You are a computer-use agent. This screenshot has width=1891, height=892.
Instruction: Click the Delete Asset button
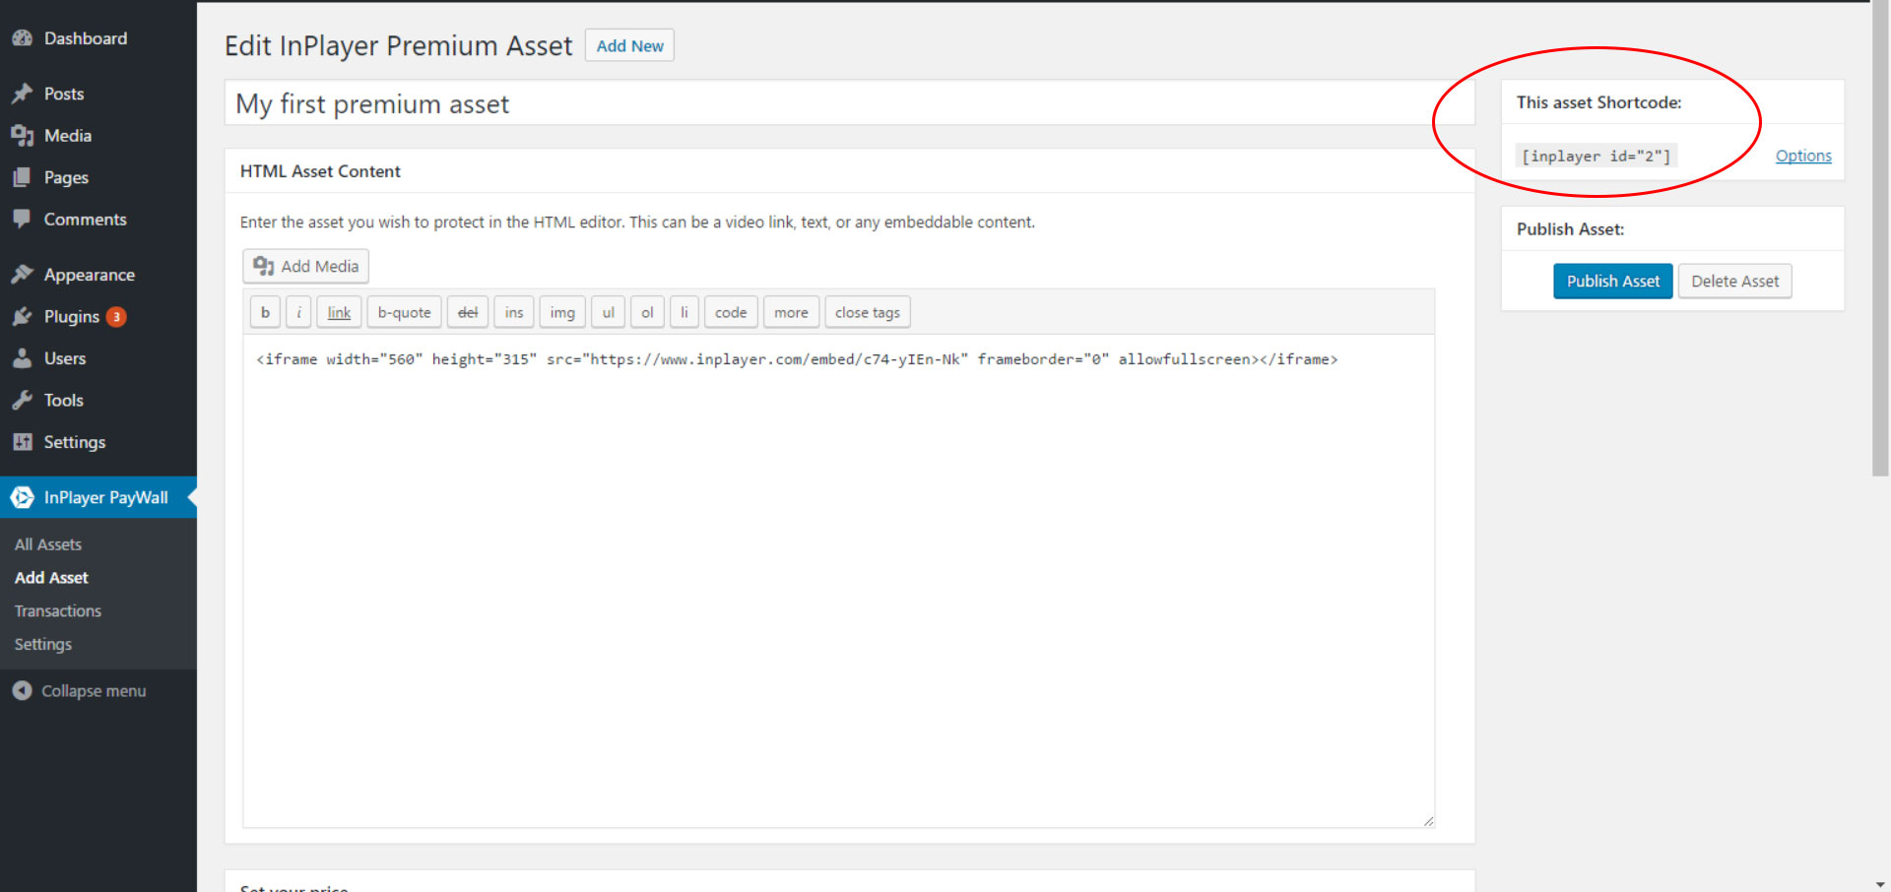[1734, 281]
